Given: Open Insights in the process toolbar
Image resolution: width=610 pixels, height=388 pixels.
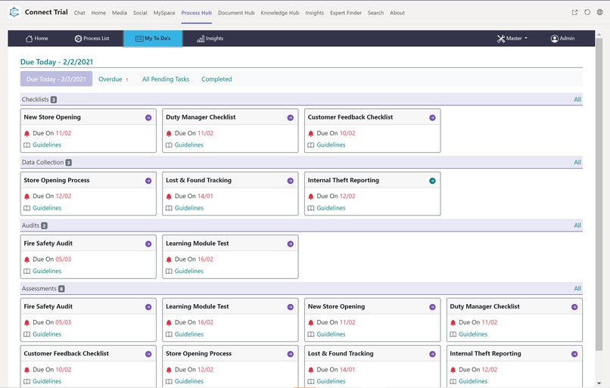Looking at the screenshot, I should tap(210, 39).
